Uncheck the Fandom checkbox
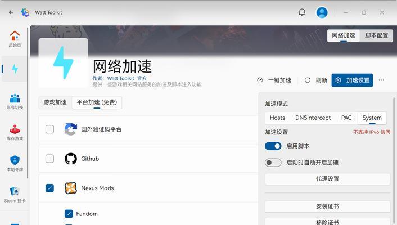This screenshot has width=397, height=225. coord(69,214)
